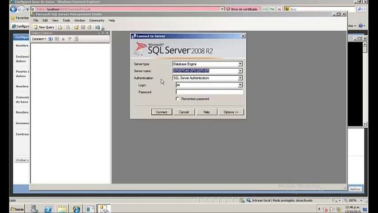Image resolution: width=378 pixels, height=213 pixels.
Task: Click the search magnifier icon in Internet Explorer
Action: 360,9
